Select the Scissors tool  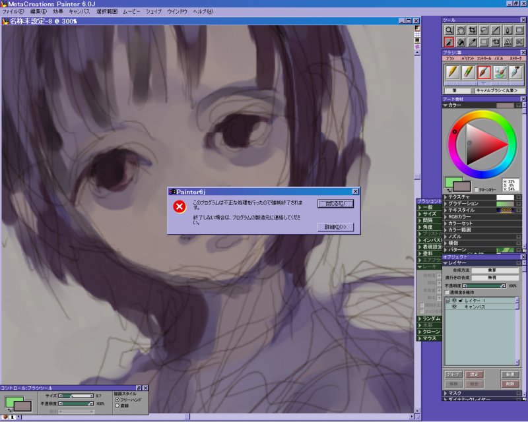(519, 42)
